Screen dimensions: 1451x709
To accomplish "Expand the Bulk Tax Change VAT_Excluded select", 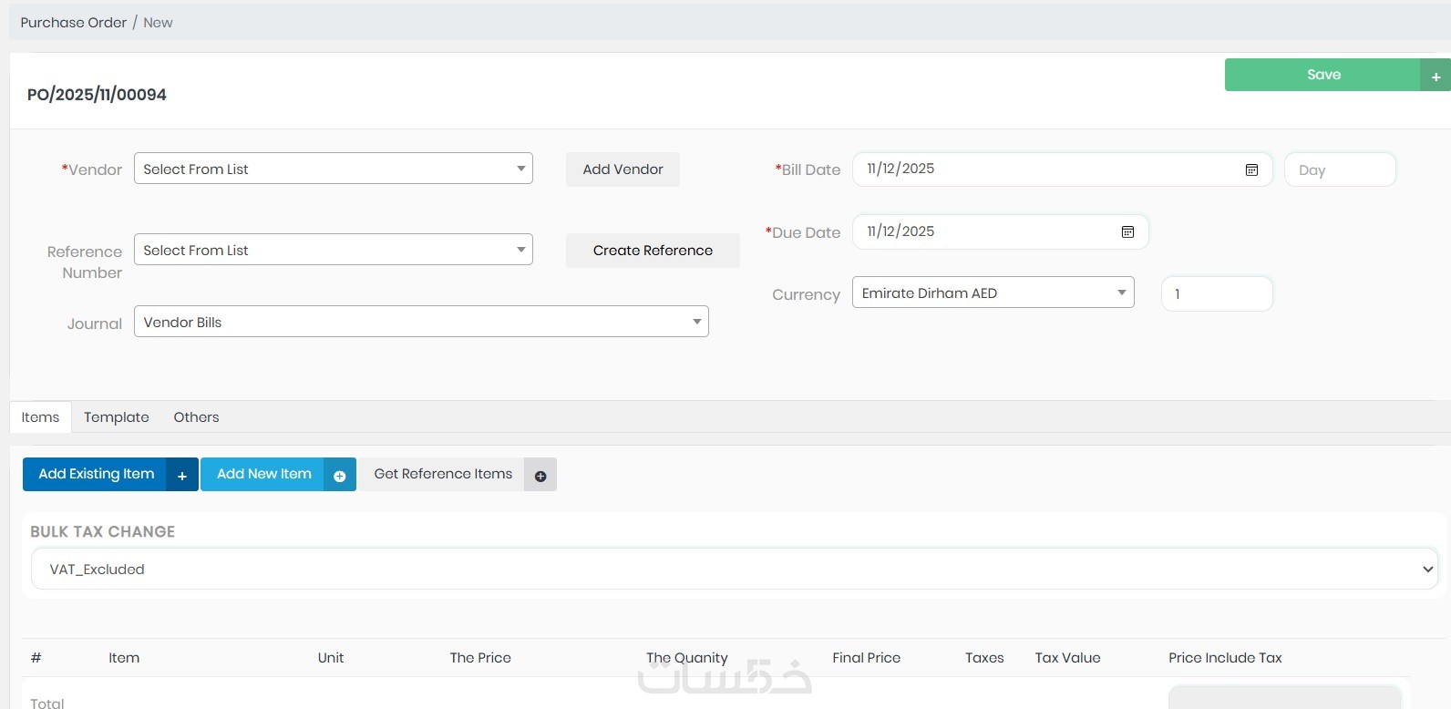I will 735,569.
